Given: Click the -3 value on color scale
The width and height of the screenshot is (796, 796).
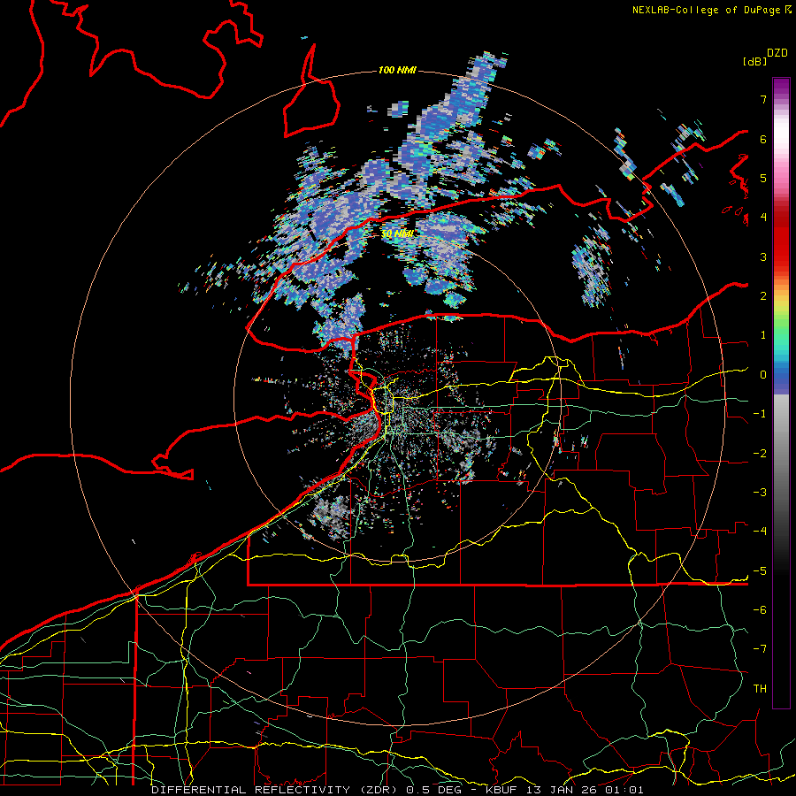Looking at the screenshot, I should point(760,493).
